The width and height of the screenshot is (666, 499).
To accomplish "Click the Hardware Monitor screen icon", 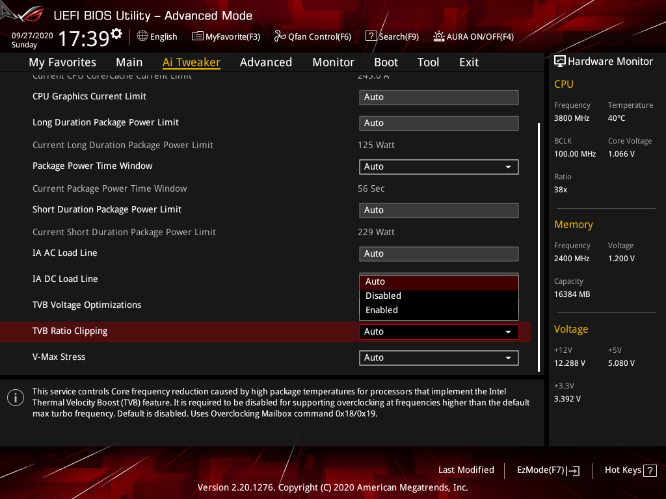I will (560, 62).
